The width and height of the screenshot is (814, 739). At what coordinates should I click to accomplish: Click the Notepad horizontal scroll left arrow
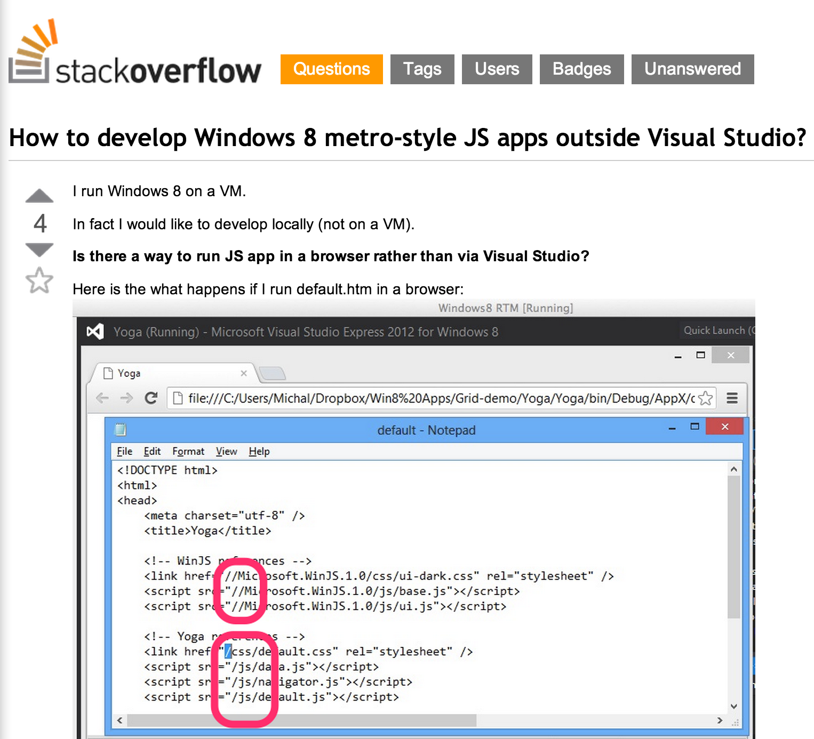[x=120, y=720]
